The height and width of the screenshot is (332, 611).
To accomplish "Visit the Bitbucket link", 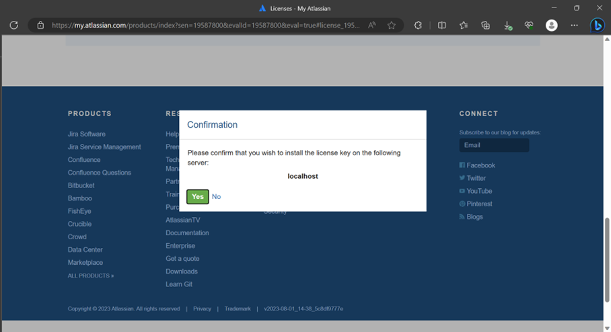I will click(81, 185).
